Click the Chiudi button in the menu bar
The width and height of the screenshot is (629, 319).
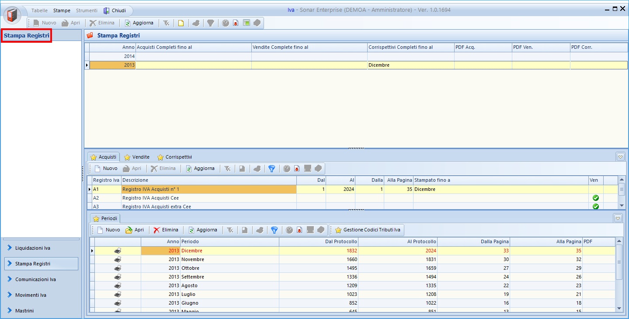click(x=115, y=10)
